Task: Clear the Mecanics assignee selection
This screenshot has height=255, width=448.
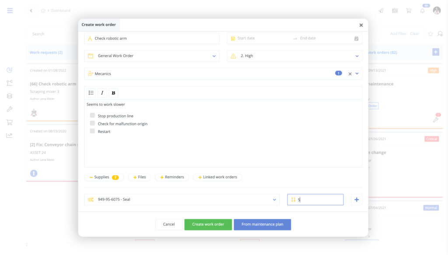Action: [x=350, y=74]
